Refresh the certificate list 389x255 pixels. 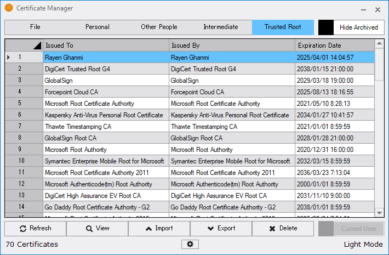(x=35, y=229)
